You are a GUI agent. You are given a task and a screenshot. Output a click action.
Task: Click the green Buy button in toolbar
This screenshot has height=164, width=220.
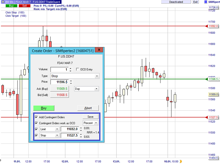11,6
